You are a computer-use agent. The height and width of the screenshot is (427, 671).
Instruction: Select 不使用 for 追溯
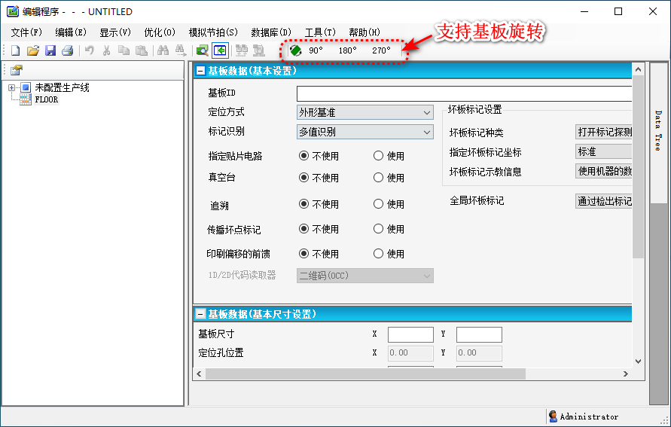(304, 204)
